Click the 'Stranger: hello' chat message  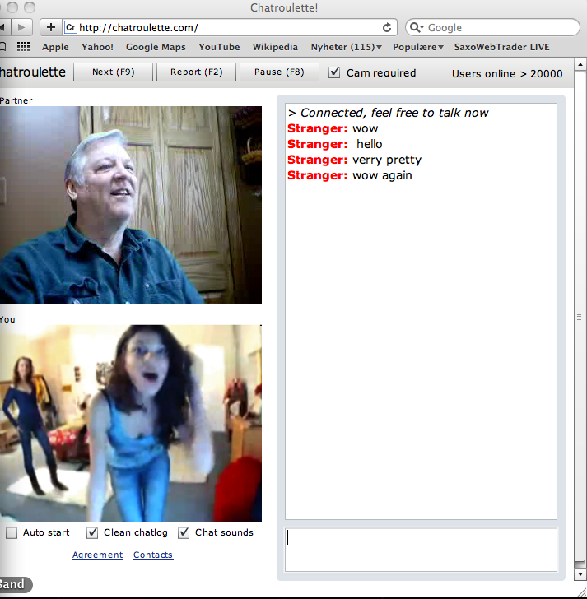[335, 144]
